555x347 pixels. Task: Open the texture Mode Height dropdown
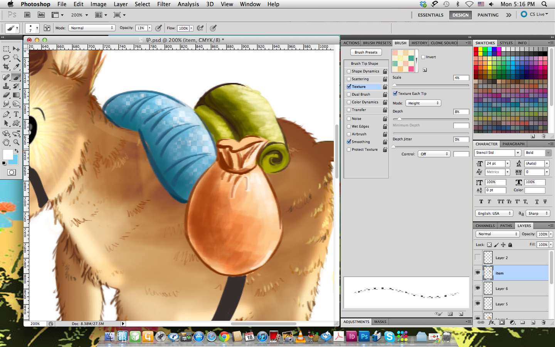[x=423, y=103]
